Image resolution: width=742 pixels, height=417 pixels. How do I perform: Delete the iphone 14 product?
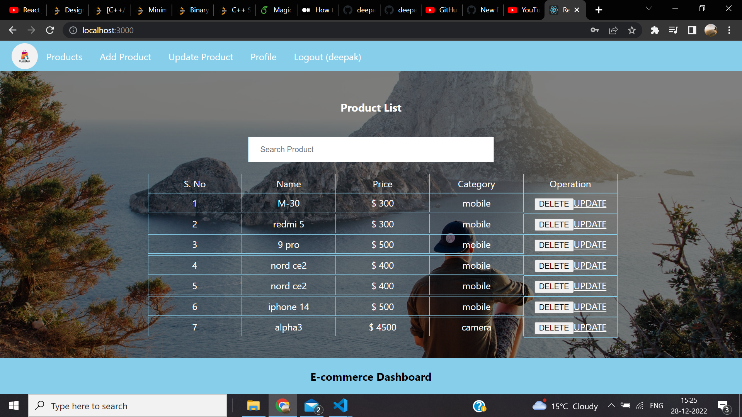[x=554, y=307]
